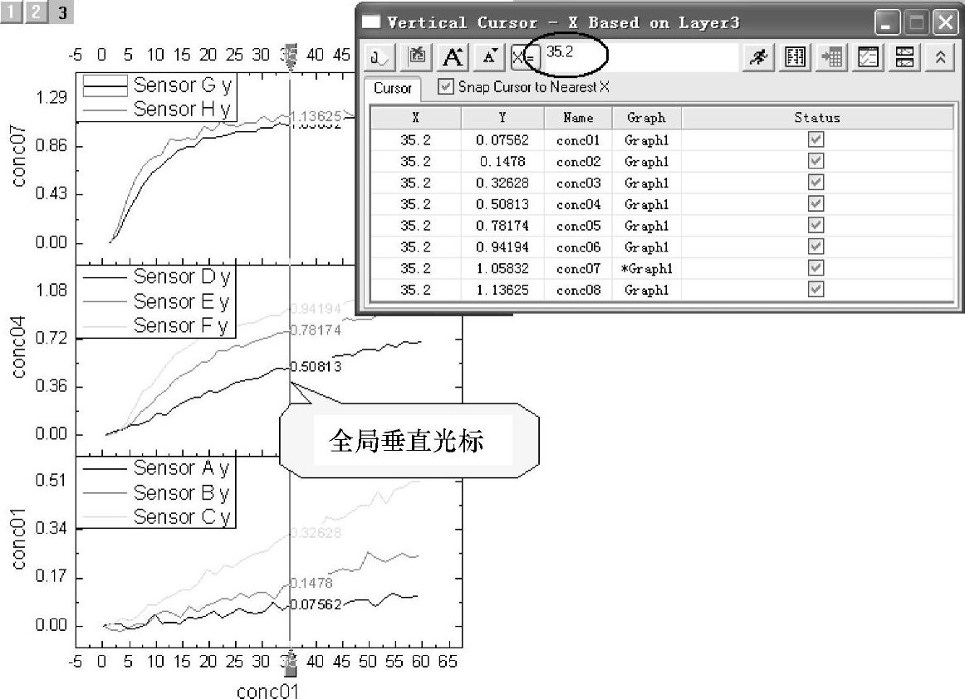Image resolution: width=965 pixels, height=699 pixels.
Task: Open the checklist settings icon
Action: click(x=868, y=58)
